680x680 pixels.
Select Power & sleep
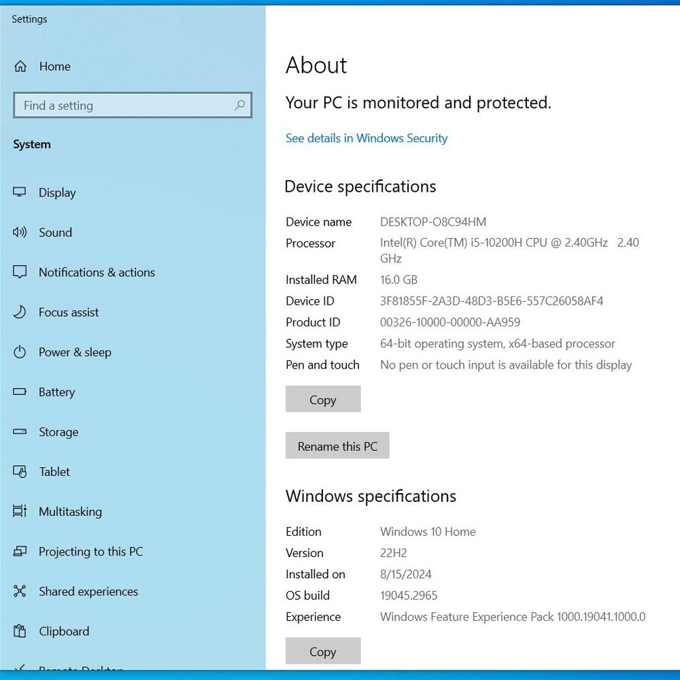click(75, 352)
